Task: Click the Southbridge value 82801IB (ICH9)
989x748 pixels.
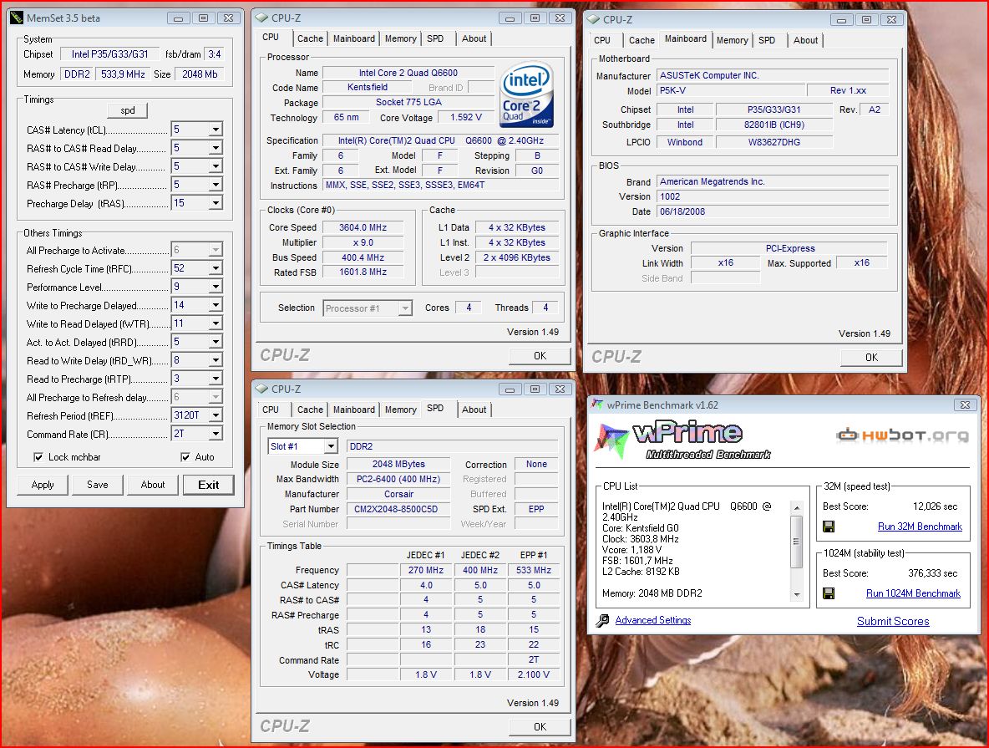Action: pyautogui.click(x=774, y=125)
